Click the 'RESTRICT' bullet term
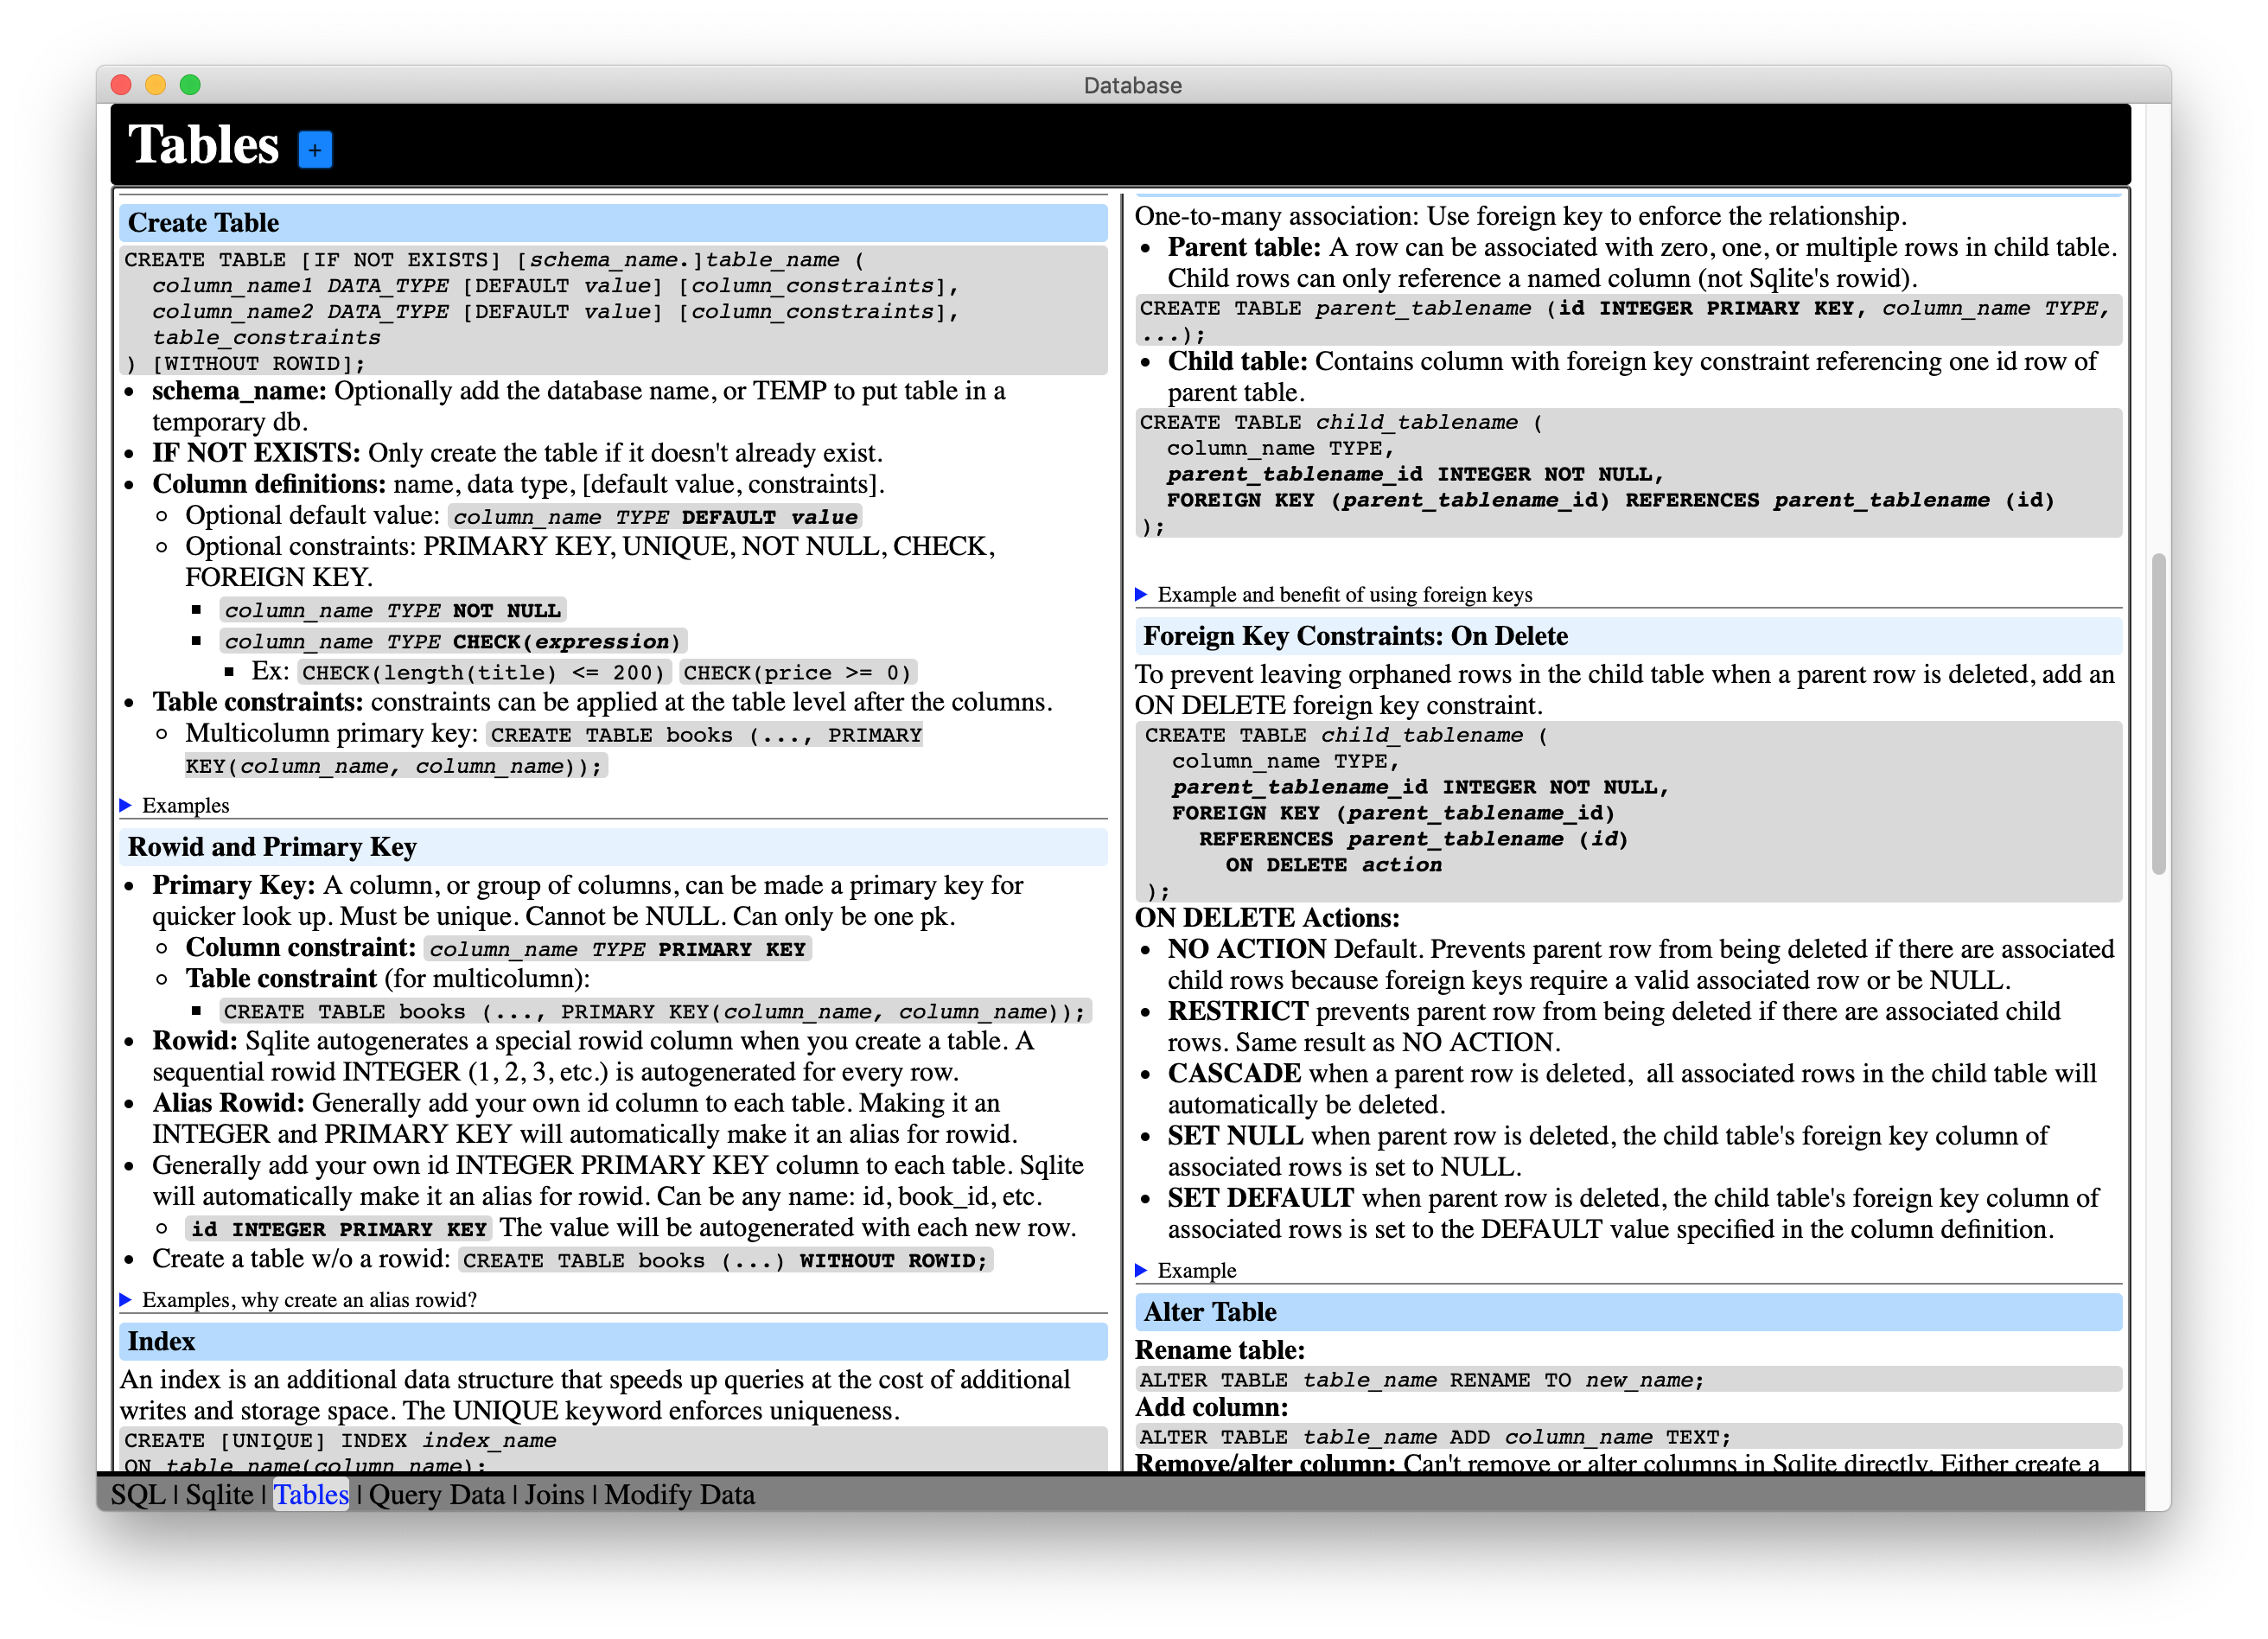2268x1639 pixels. coord(1238,1011)
